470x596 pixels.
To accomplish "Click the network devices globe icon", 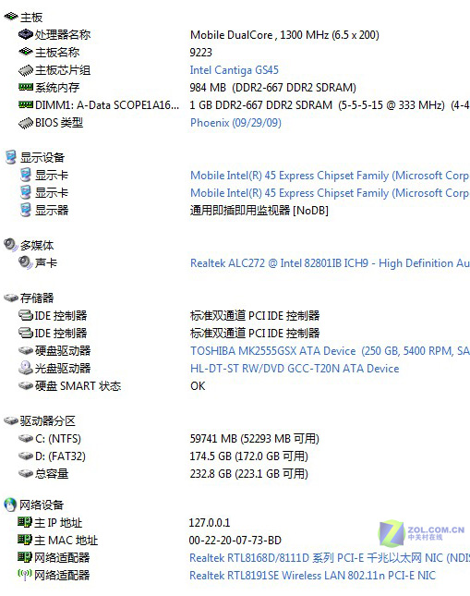I will click(x=10, y=505).
